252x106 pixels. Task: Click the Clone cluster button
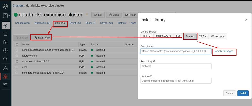114,15
